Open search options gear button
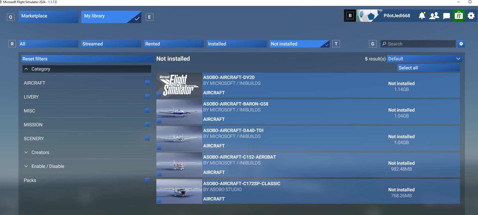This screenshot has height=215, width=478. [x=461, y=44]
